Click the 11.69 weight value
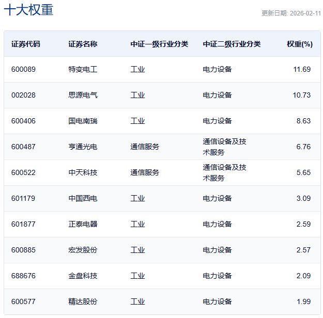The height and width of the screenshot is (318, 323). (302, 69)
